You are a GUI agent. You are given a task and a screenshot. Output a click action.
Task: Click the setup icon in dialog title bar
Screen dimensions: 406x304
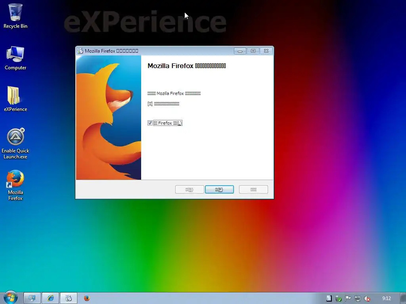pos(80,51)
